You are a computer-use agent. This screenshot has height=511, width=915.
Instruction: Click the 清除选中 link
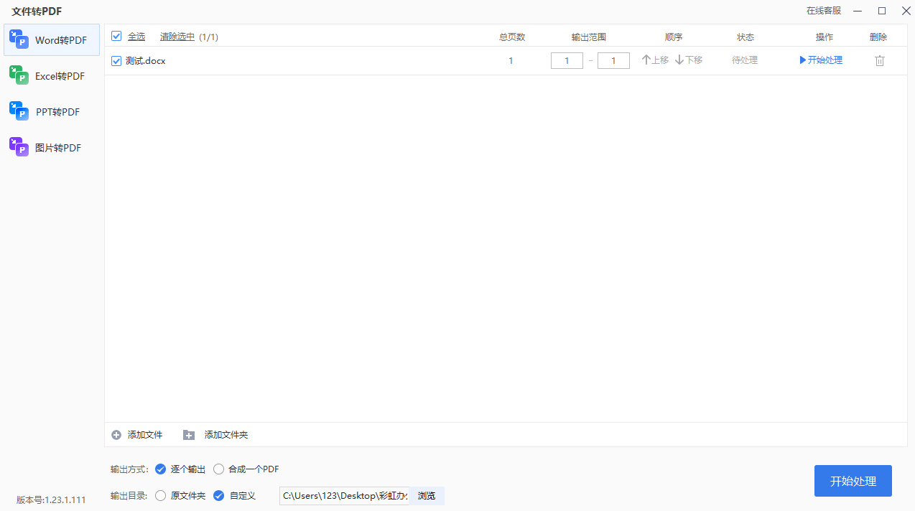pyautogui.click(x=177, y=37)
